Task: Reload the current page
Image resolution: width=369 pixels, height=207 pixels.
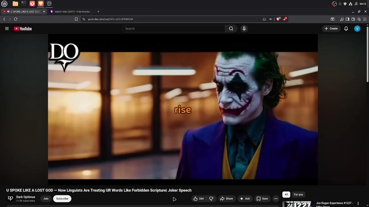Action: 16,19
